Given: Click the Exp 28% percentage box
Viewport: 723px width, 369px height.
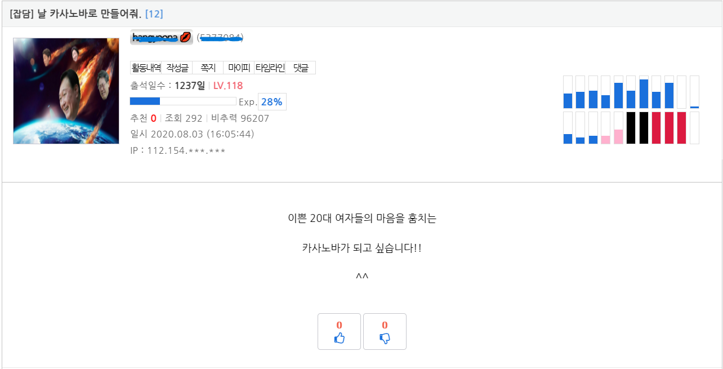Looking at the screenshot, I should [x=271, y=102].
